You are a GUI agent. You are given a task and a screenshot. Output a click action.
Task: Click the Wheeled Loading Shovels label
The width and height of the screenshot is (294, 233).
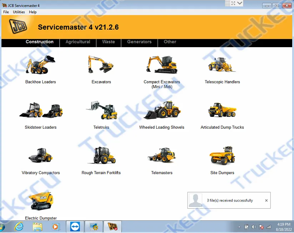[161, 127]
